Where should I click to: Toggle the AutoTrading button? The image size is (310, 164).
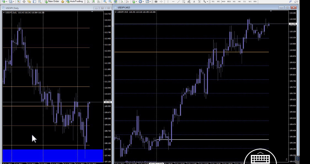[x=74, y=1]
